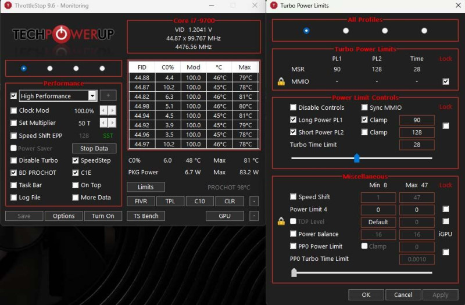Screen dimensions: 465x305
Task: Click the GPU button
Action: (x=224, y=216)
